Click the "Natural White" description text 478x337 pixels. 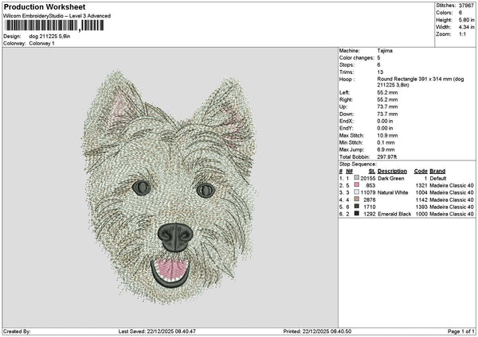[393, 192]
